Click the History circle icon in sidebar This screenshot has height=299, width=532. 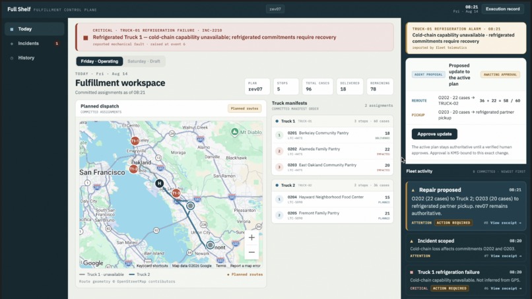click(12, 58)
